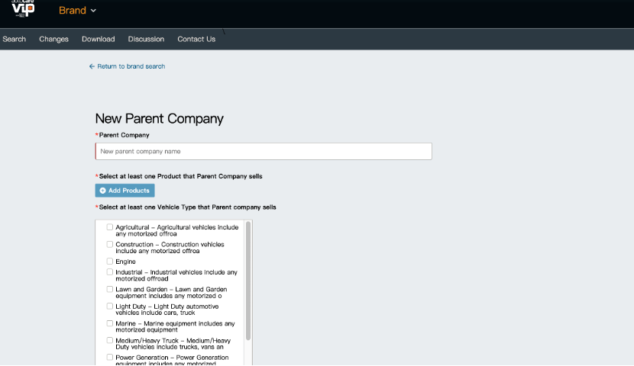The height and width of the screenshot is (366, 634).
Task: Go to the Changes tab
Action: click(x=53, y=39)
